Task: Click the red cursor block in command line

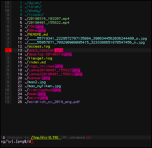Action: pos(32,142)
